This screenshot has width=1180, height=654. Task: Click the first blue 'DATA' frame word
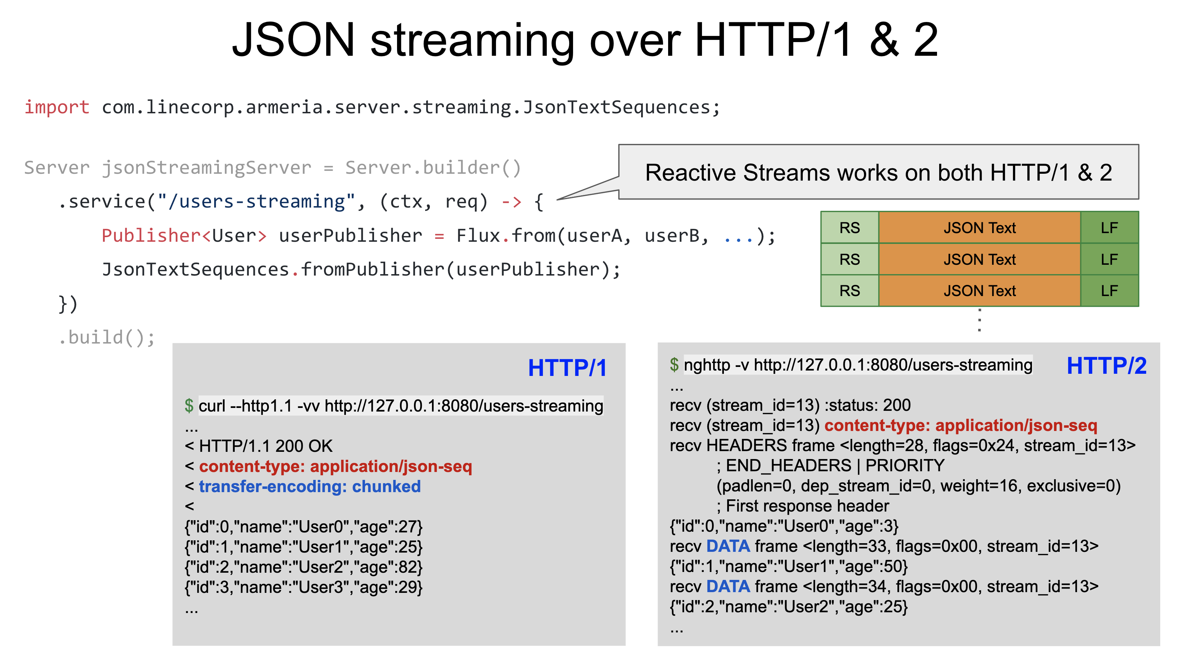pos(728,546)
